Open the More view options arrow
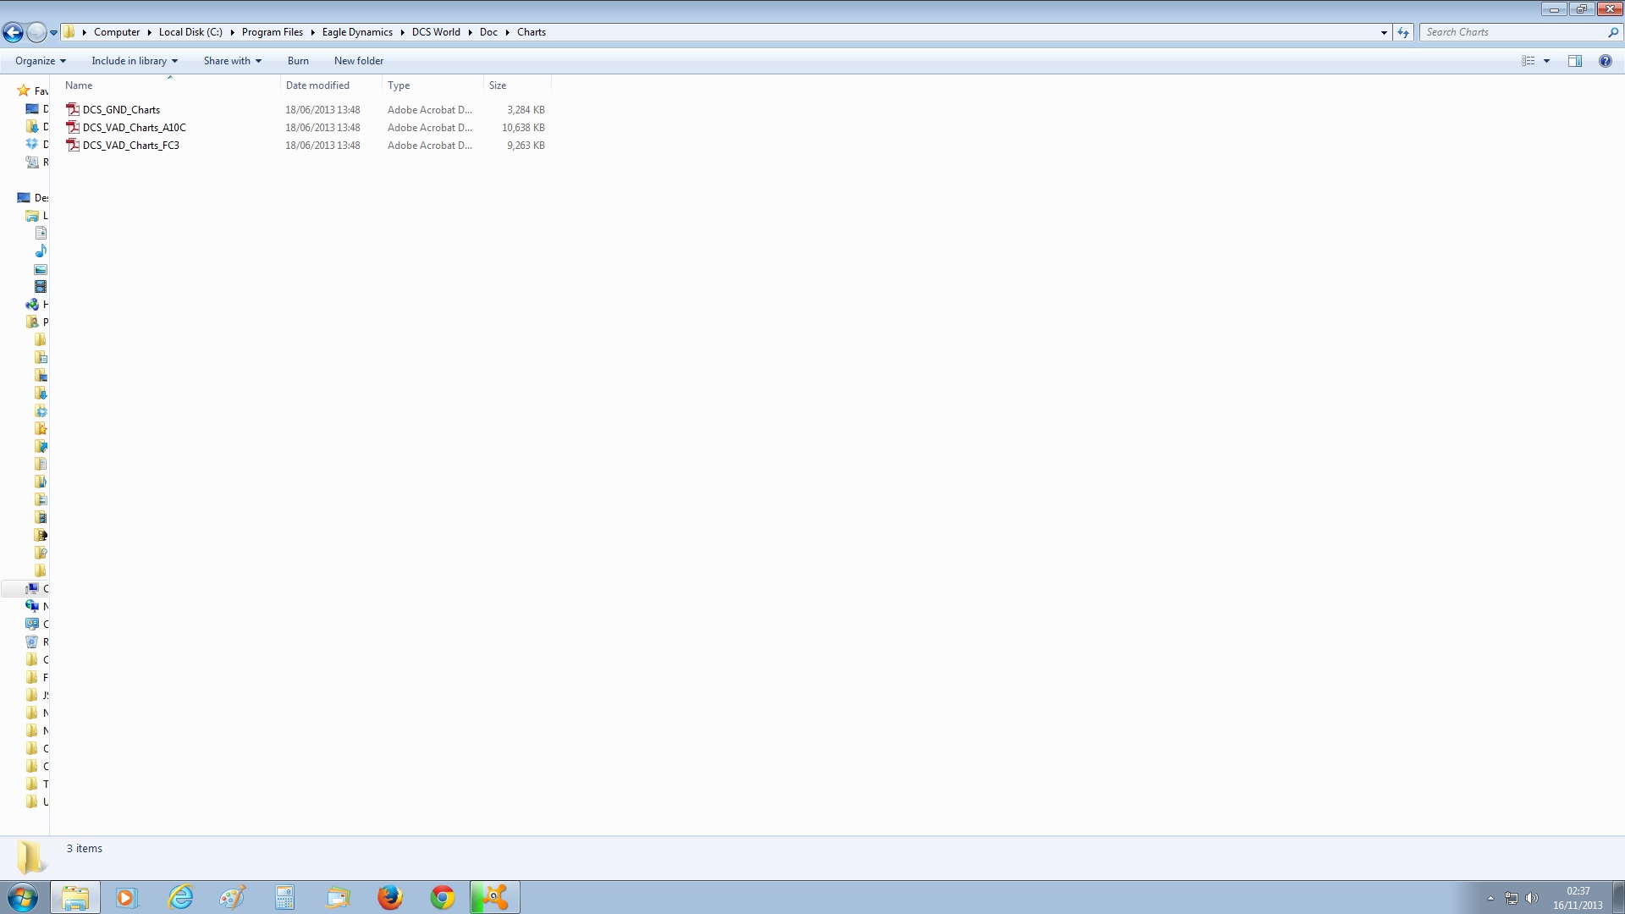The width and height of the screenshot is (1625, 914). [1546, 61]
